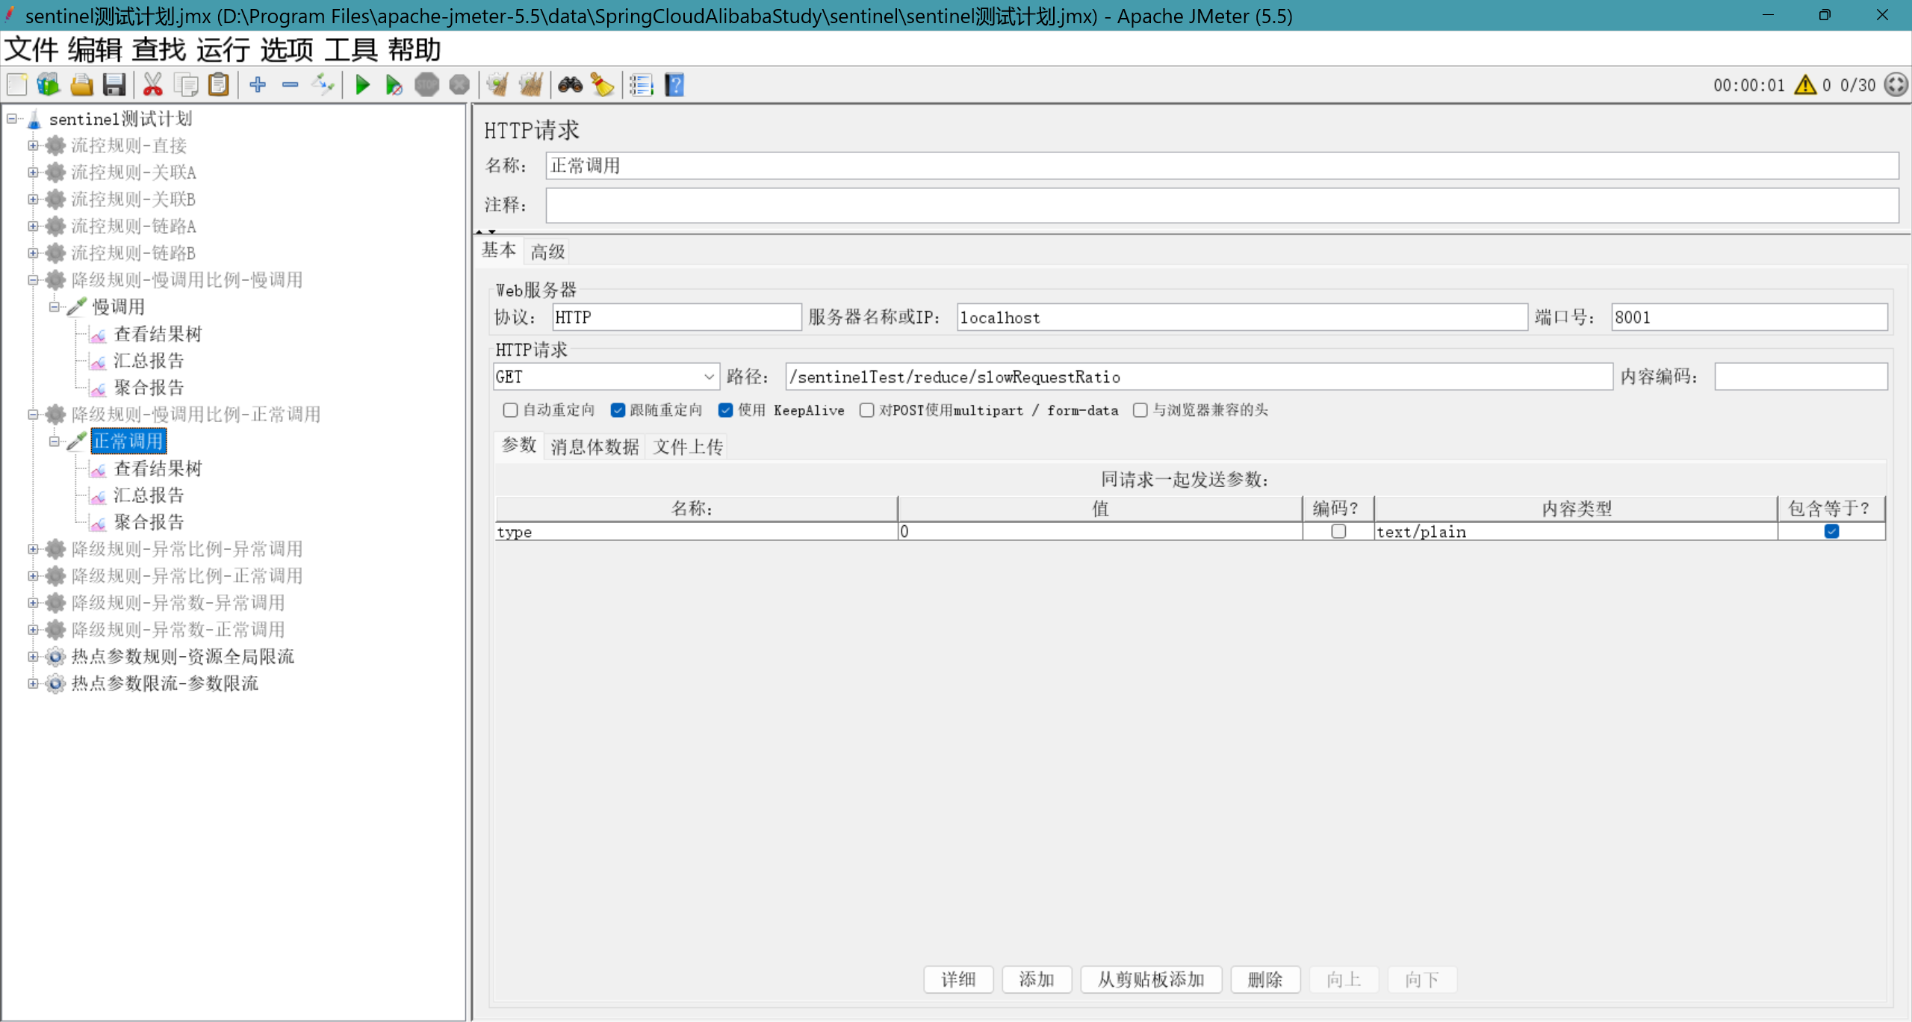The height and width of the screenshot is (1022, 1912).
Task: Enable the 自动重定向 checkbox
Action: click(510, 410)
